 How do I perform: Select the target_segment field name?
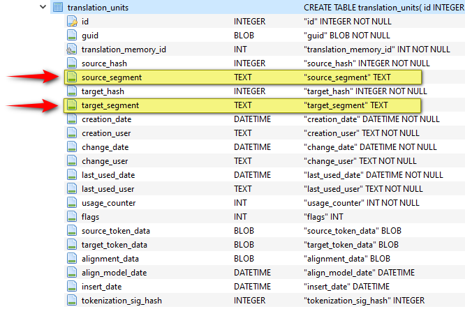[x=110, y=105]
